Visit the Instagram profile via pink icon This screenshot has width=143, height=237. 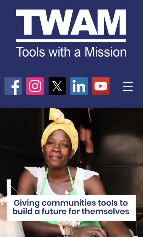(35, 86)
